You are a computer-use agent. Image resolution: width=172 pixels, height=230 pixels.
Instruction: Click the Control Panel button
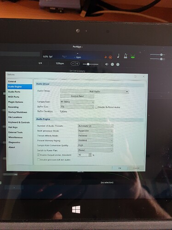coord(77,96)
